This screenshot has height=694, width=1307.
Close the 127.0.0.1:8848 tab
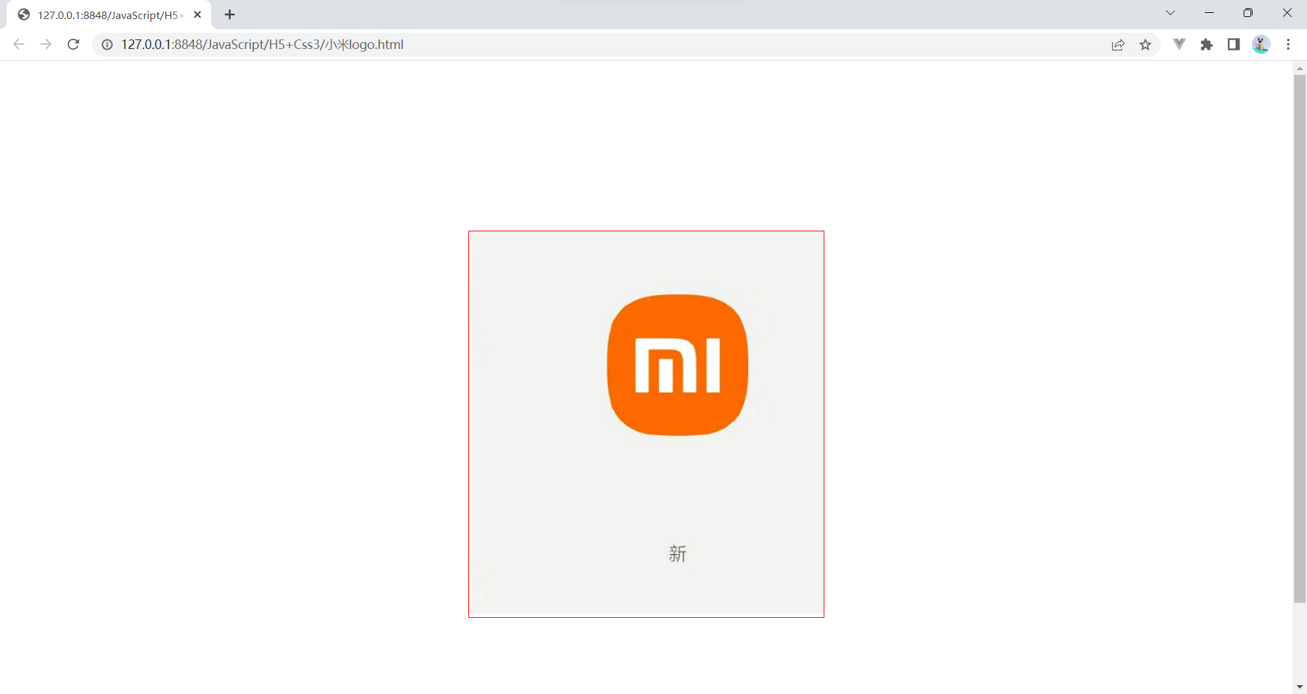tap(197, 14)
